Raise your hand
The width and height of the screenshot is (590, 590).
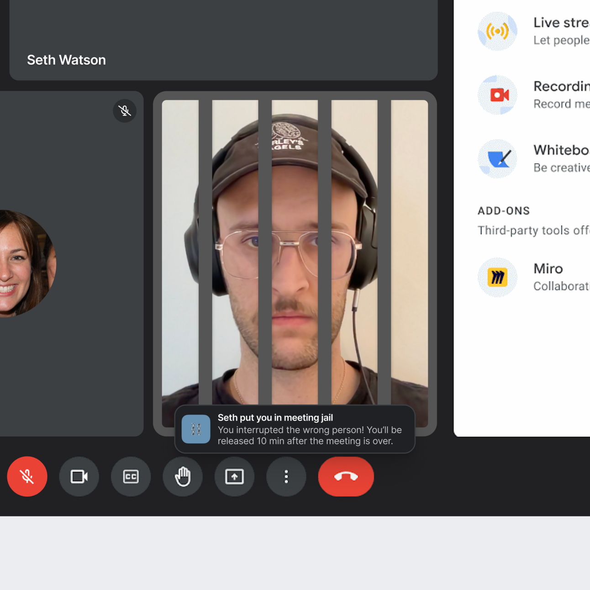(x=183, y=476)
